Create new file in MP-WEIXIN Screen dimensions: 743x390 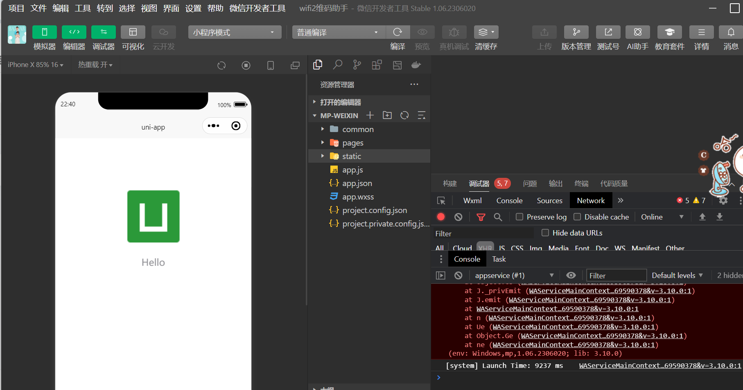click(x=370, y=115)
